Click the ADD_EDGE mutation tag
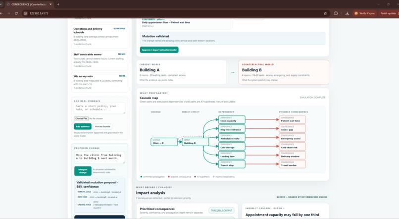Screen dimensions: 399x219 tap(83, 197)
